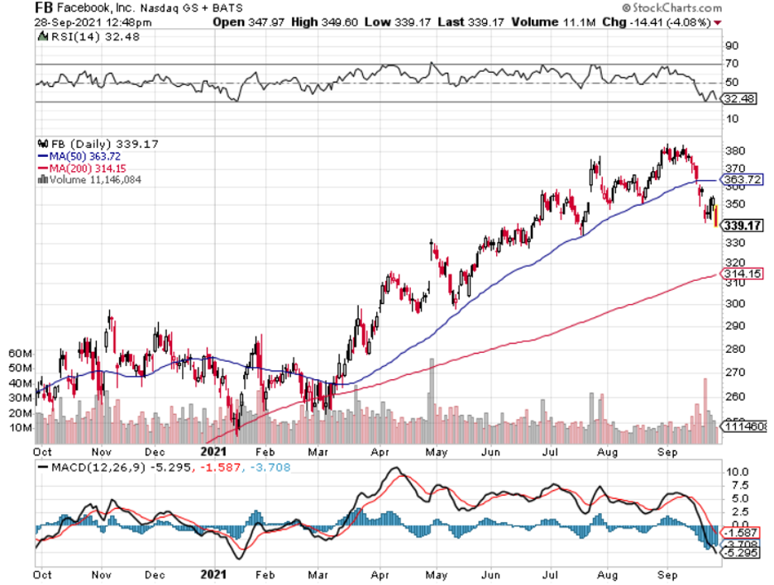The width and height of the screenshot is (774, 585).
Task: Click the RSI mountain icon beside RSI(14)
Action: pos(43,36)
